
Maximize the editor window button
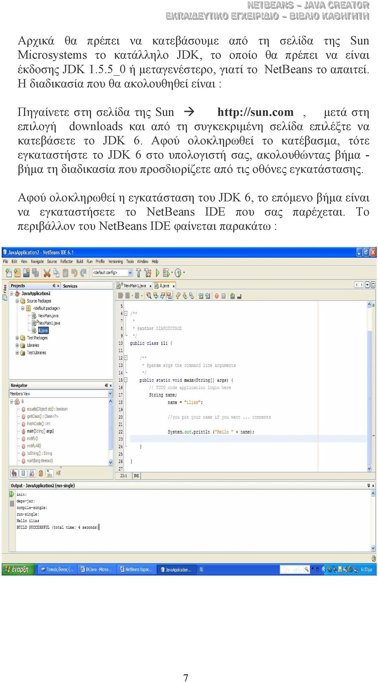click(373, 285)
